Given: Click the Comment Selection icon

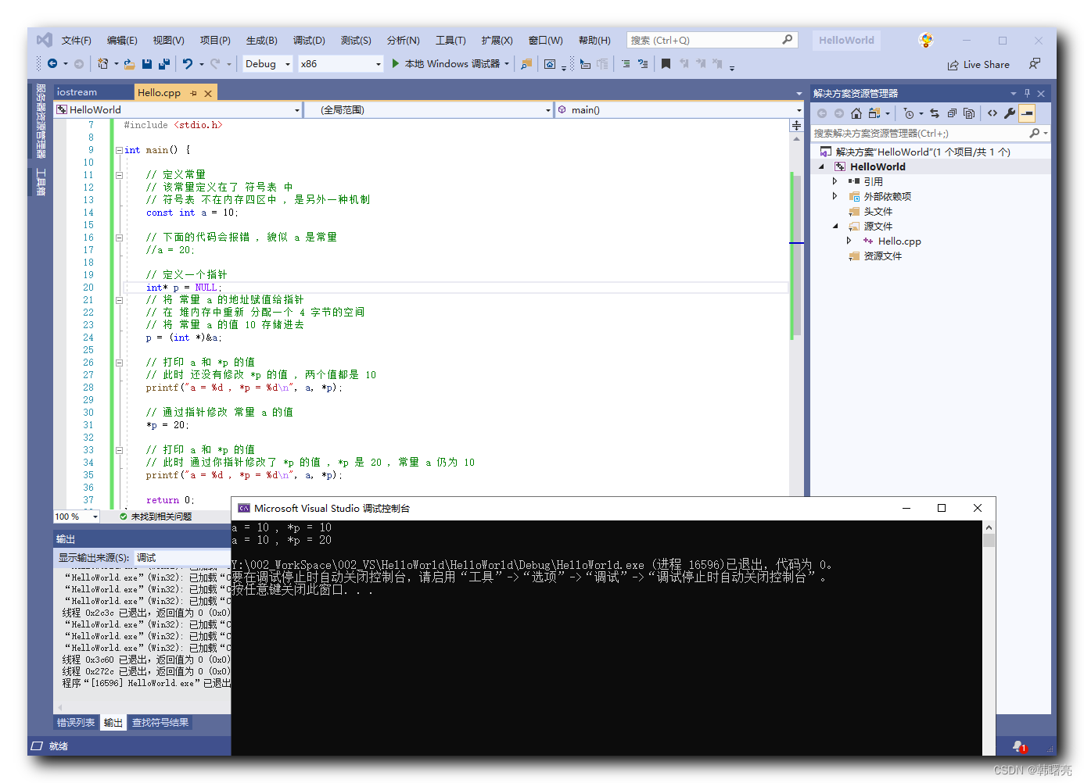Looking at the screenshot, I should [x=626, y=64].
